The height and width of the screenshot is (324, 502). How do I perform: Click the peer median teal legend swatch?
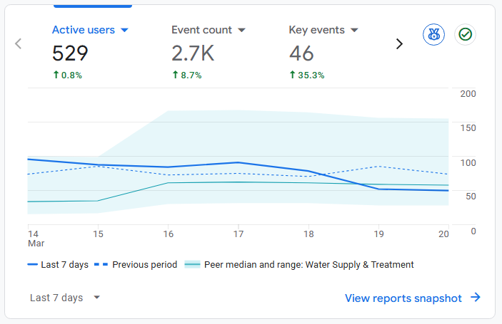click(192, 264)
